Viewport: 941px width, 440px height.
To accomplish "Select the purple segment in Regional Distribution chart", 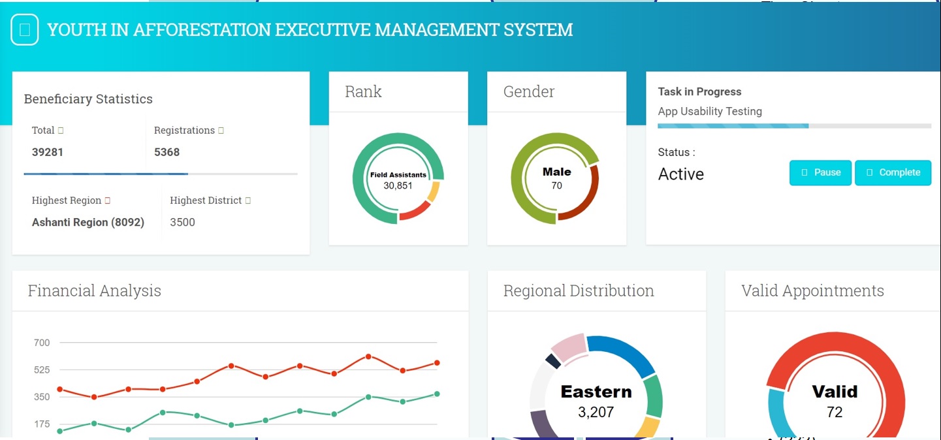I will (542, 425).
